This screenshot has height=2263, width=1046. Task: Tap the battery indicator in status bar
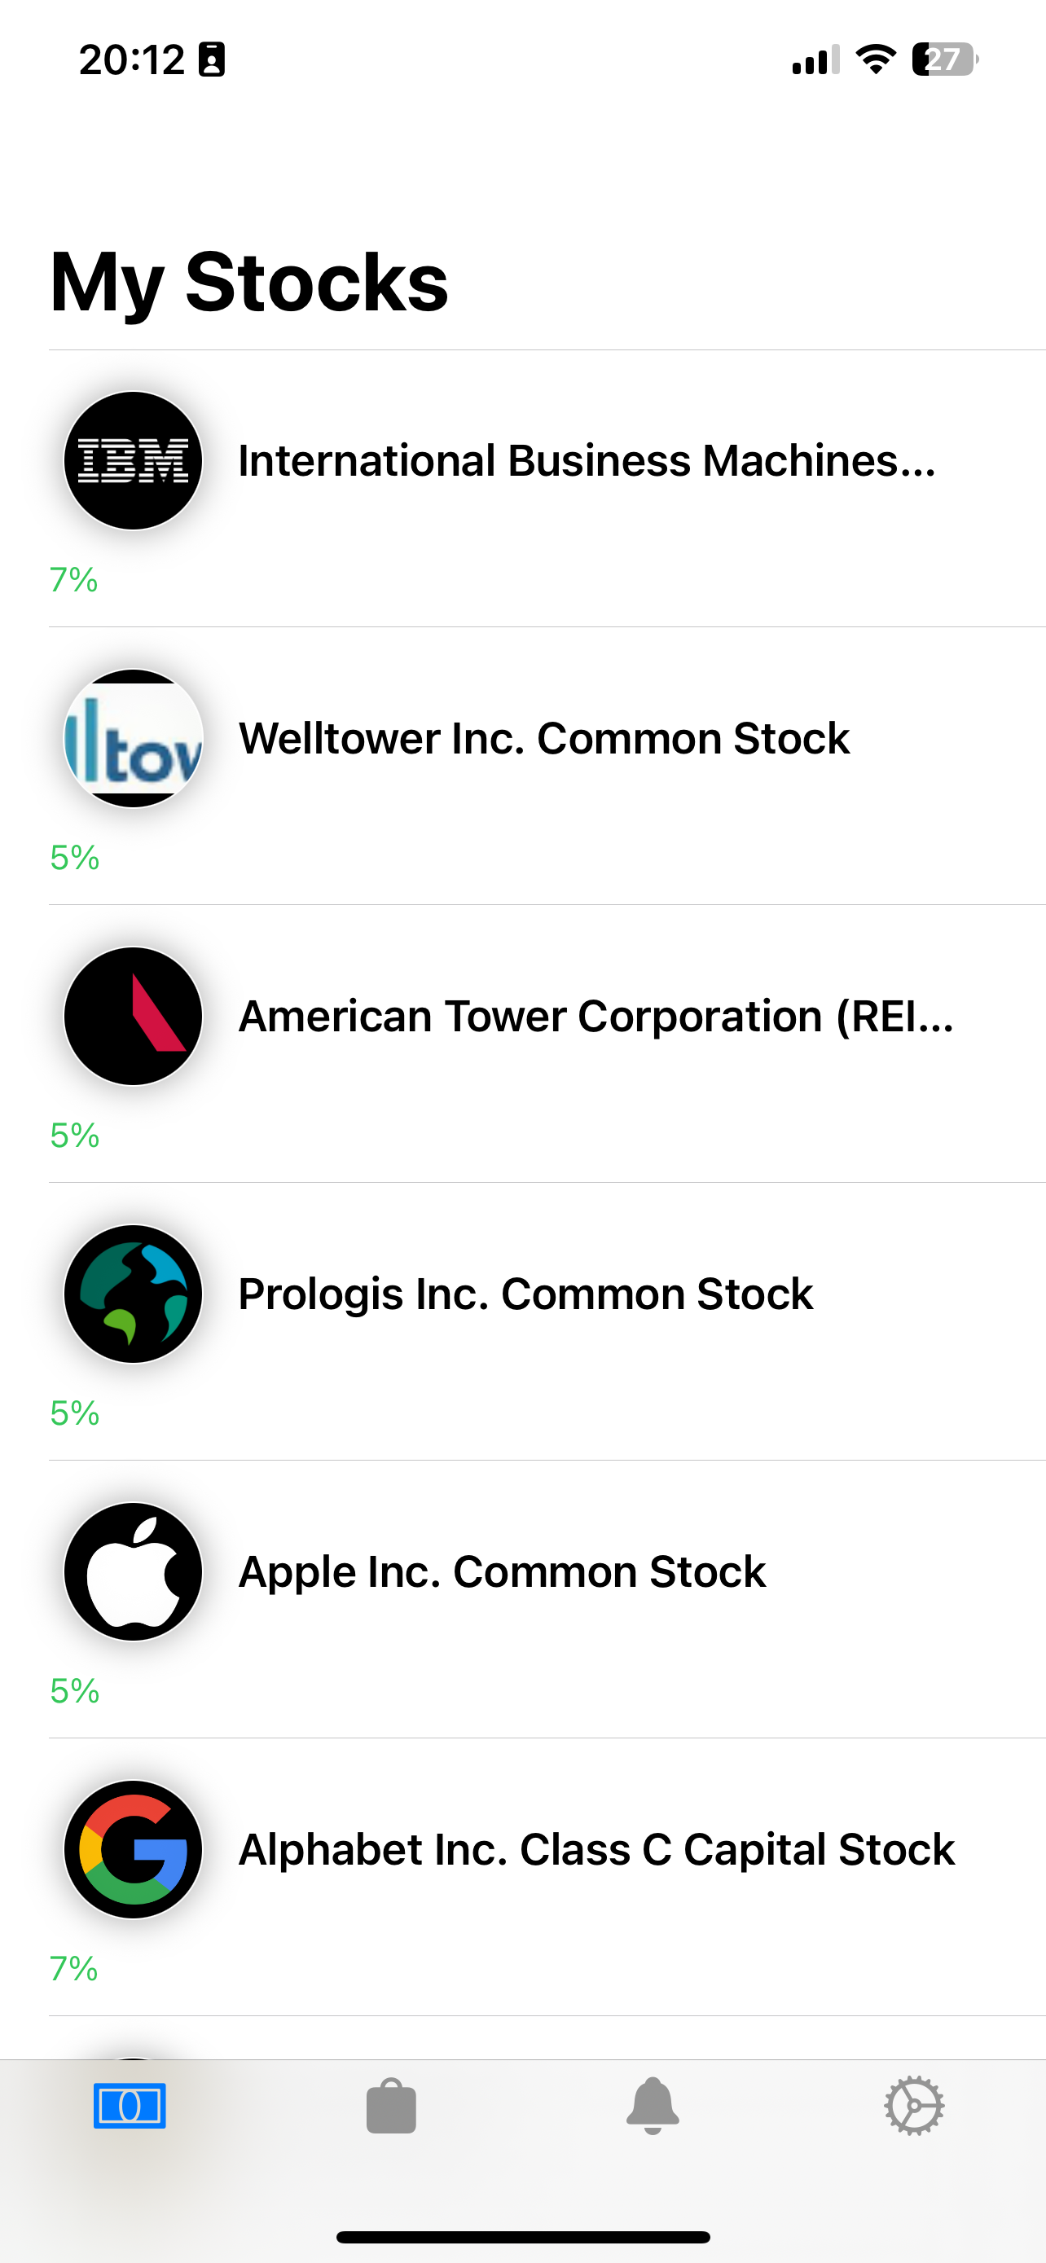coord(943,59)
